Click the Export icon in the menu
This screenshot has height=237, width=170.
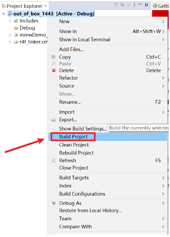(x=54, y=120)
